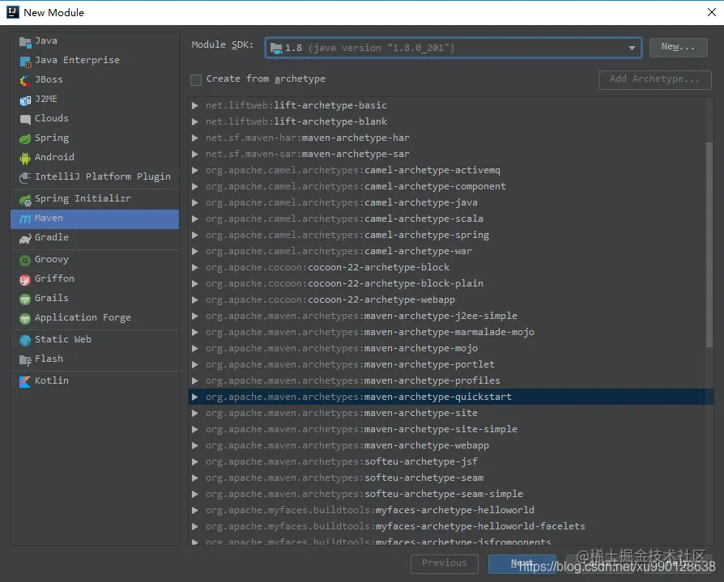724x582 pixels.
Task: Click the Add Archetype... button
Action: click(654, 79)
